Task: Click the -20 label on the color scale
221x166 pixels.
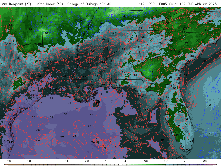Action: click(x=8, y=161)
